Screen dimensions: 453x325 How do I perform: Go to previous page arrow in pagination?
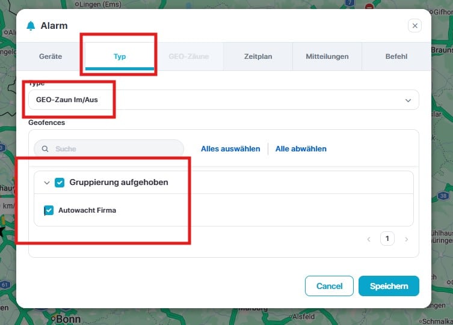click(369, 239)
